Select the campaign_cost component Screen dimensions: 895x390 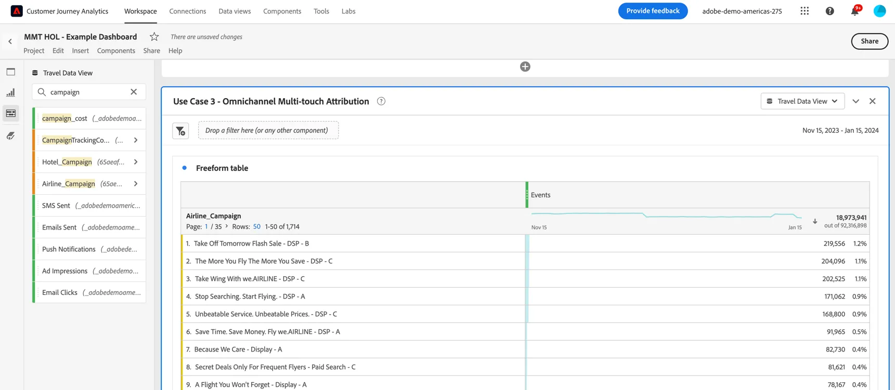[x=89, y=118]
